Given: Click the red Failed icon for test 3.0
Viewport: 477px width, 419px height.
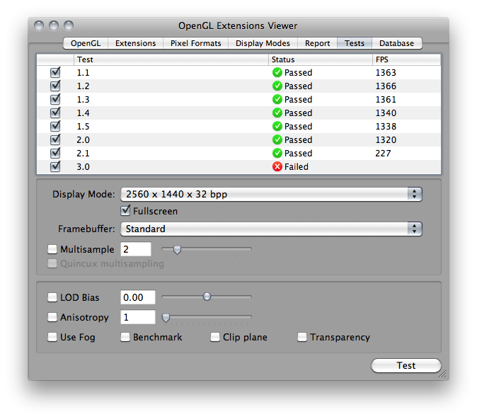Looking at the screenshot, I should (277, 166).
